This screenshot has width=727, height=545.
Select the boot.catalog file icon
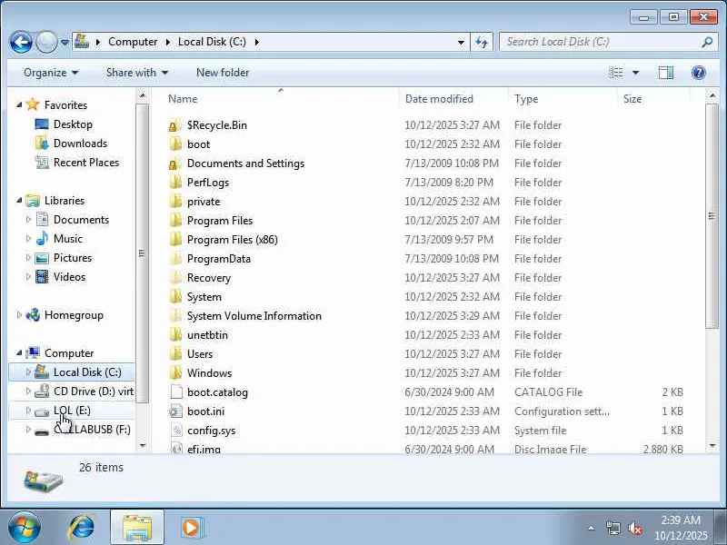coord(175,392)
